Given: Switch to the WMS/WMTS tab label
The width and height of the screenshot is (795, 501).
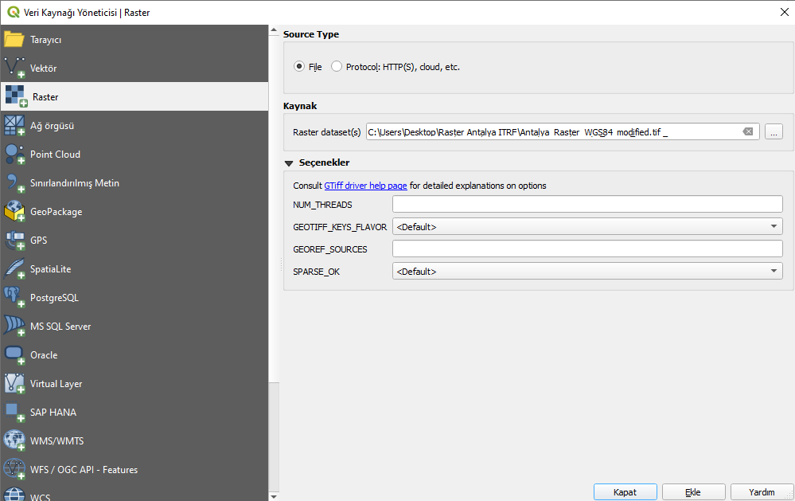Looking at the screenshot, I should 57,441.
